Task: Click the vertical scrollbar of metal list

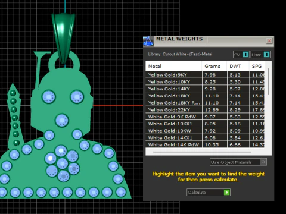Action: pos(268,81)
